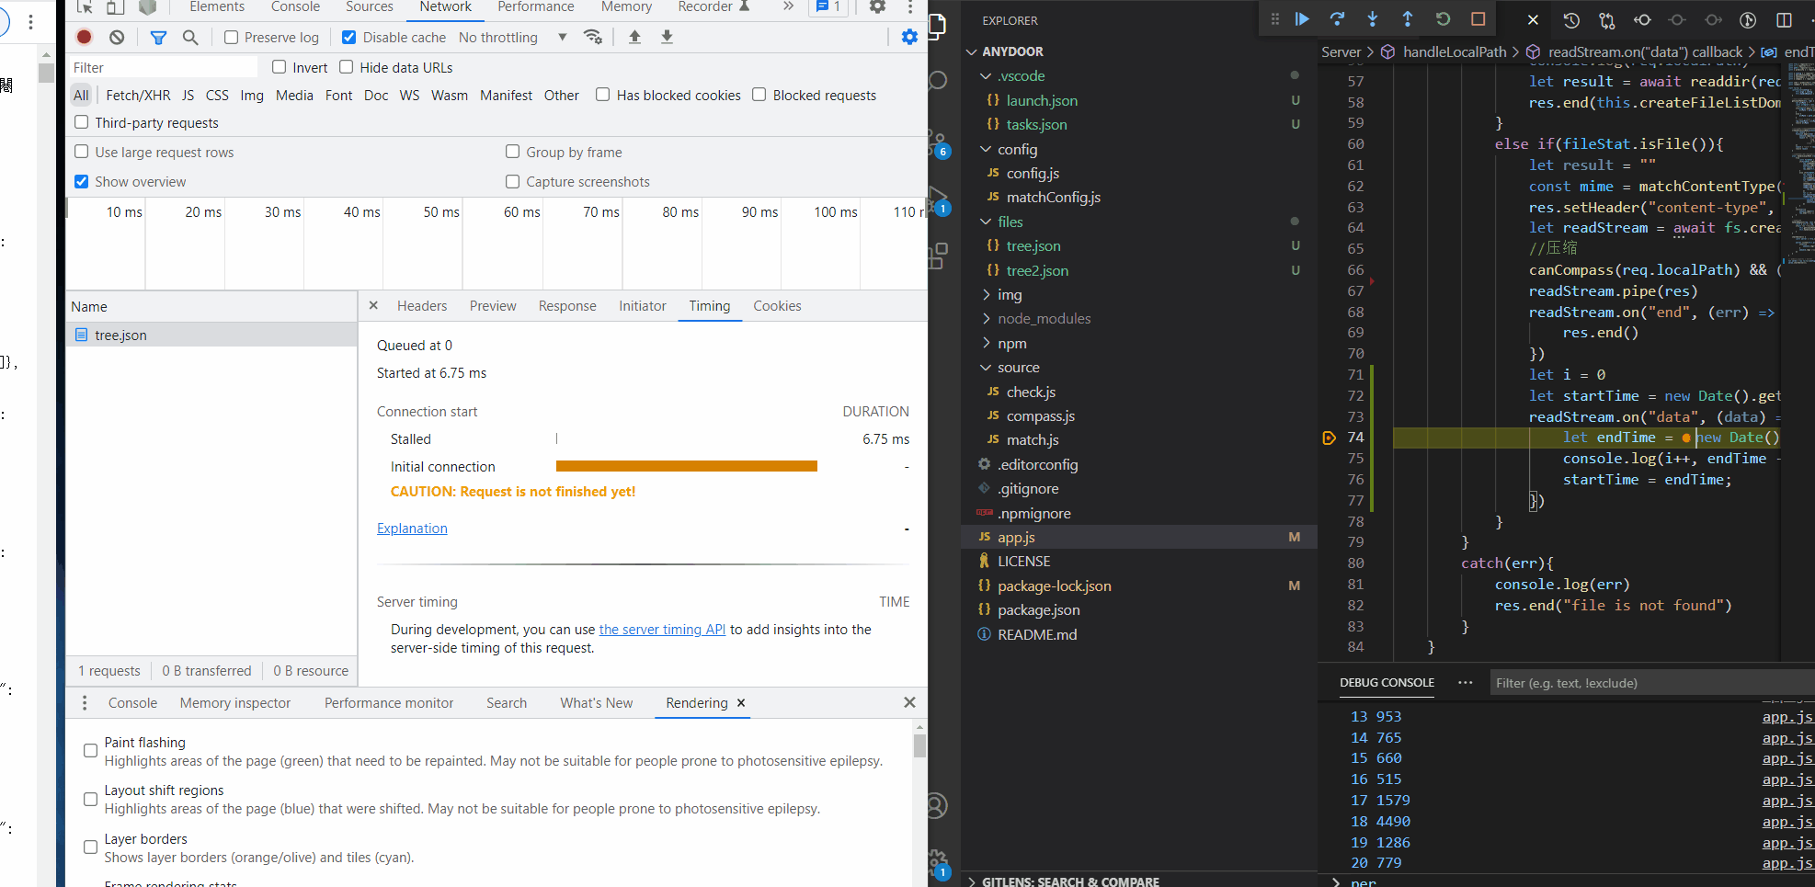
Task: Open file history clock icon in editor toolbar
Action: (x=1571, y=19)
